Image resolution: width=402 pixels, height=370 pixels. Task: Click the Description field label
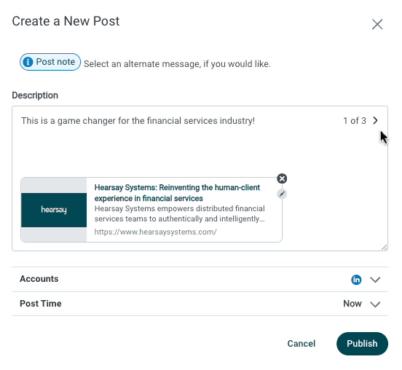pos(35,95)
